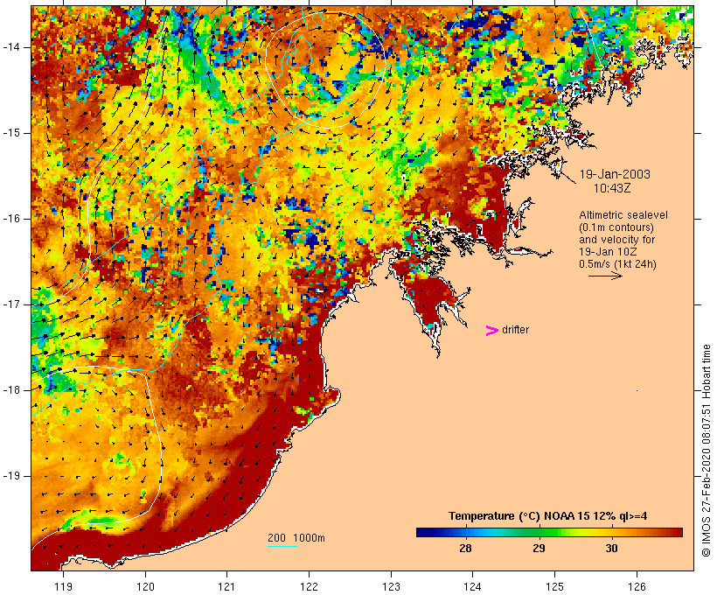Select the 19-Jan-2003 date label
717x595 pixels.
pyautogui.click(x=615, y=174)
